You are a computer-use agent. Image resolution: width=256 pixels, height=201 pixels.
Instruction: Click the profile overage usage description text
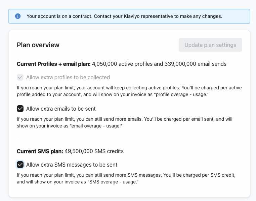(x=129, y=91)
